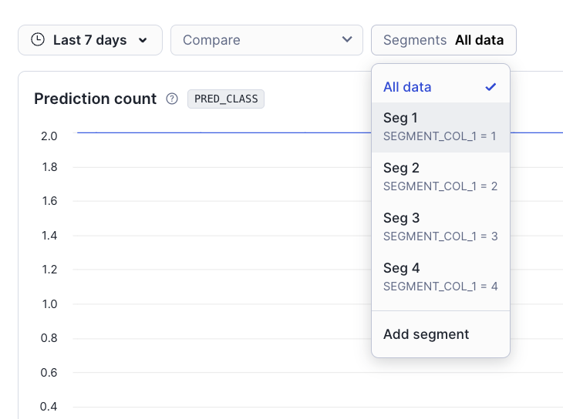Click the Last 7 days label text
Viewport: 563px width, 419px height.
pos(89,40)
